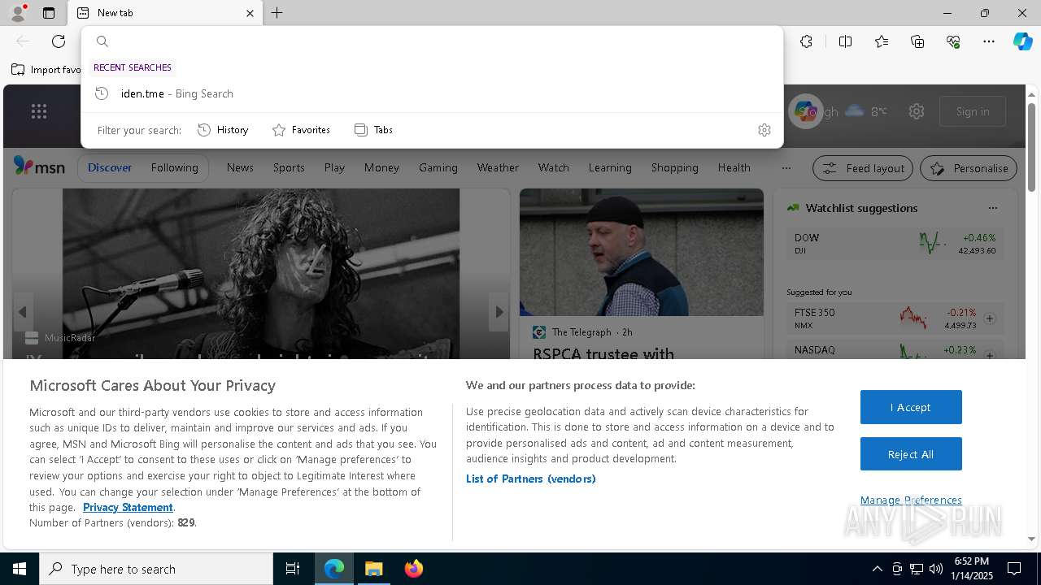Add NASDAQ to watchlist
1041x585 pixels.
point(990,355)
